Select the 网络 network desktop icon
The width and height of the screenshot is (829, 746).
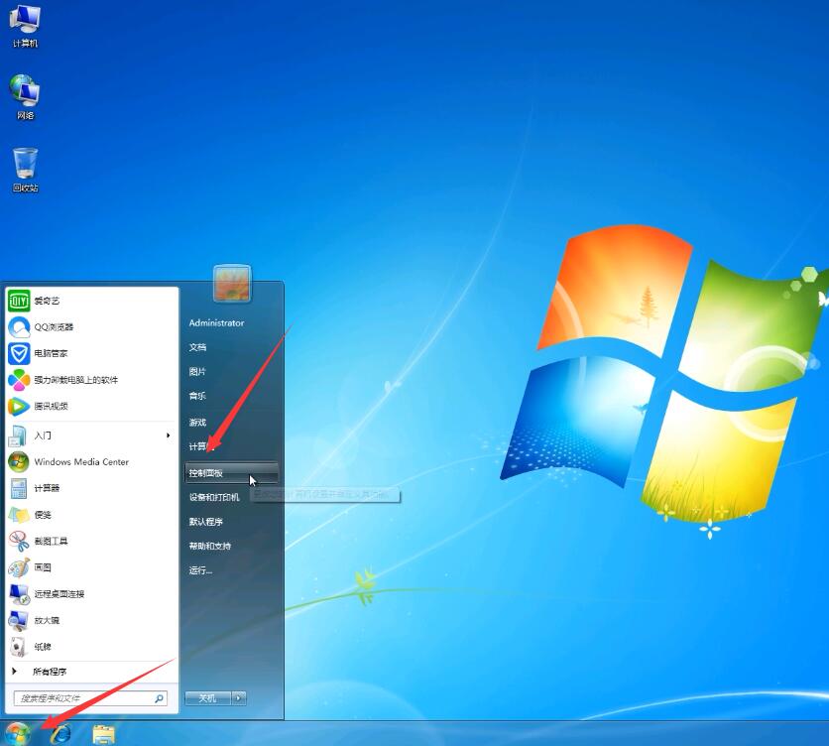[25, 97]
